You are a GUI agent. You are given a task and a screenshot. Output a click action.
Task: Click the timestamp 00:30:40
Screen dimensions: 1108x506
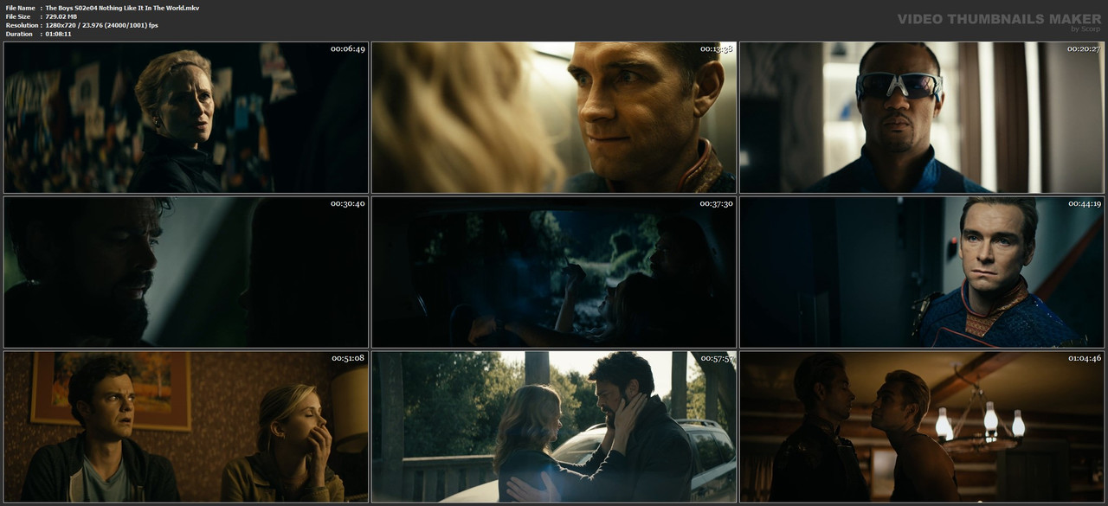point(348,203)
